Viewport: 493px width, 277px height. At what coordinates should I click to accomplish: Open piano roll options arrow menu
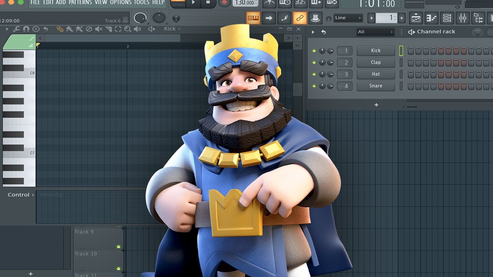click(x=7, y=29)
